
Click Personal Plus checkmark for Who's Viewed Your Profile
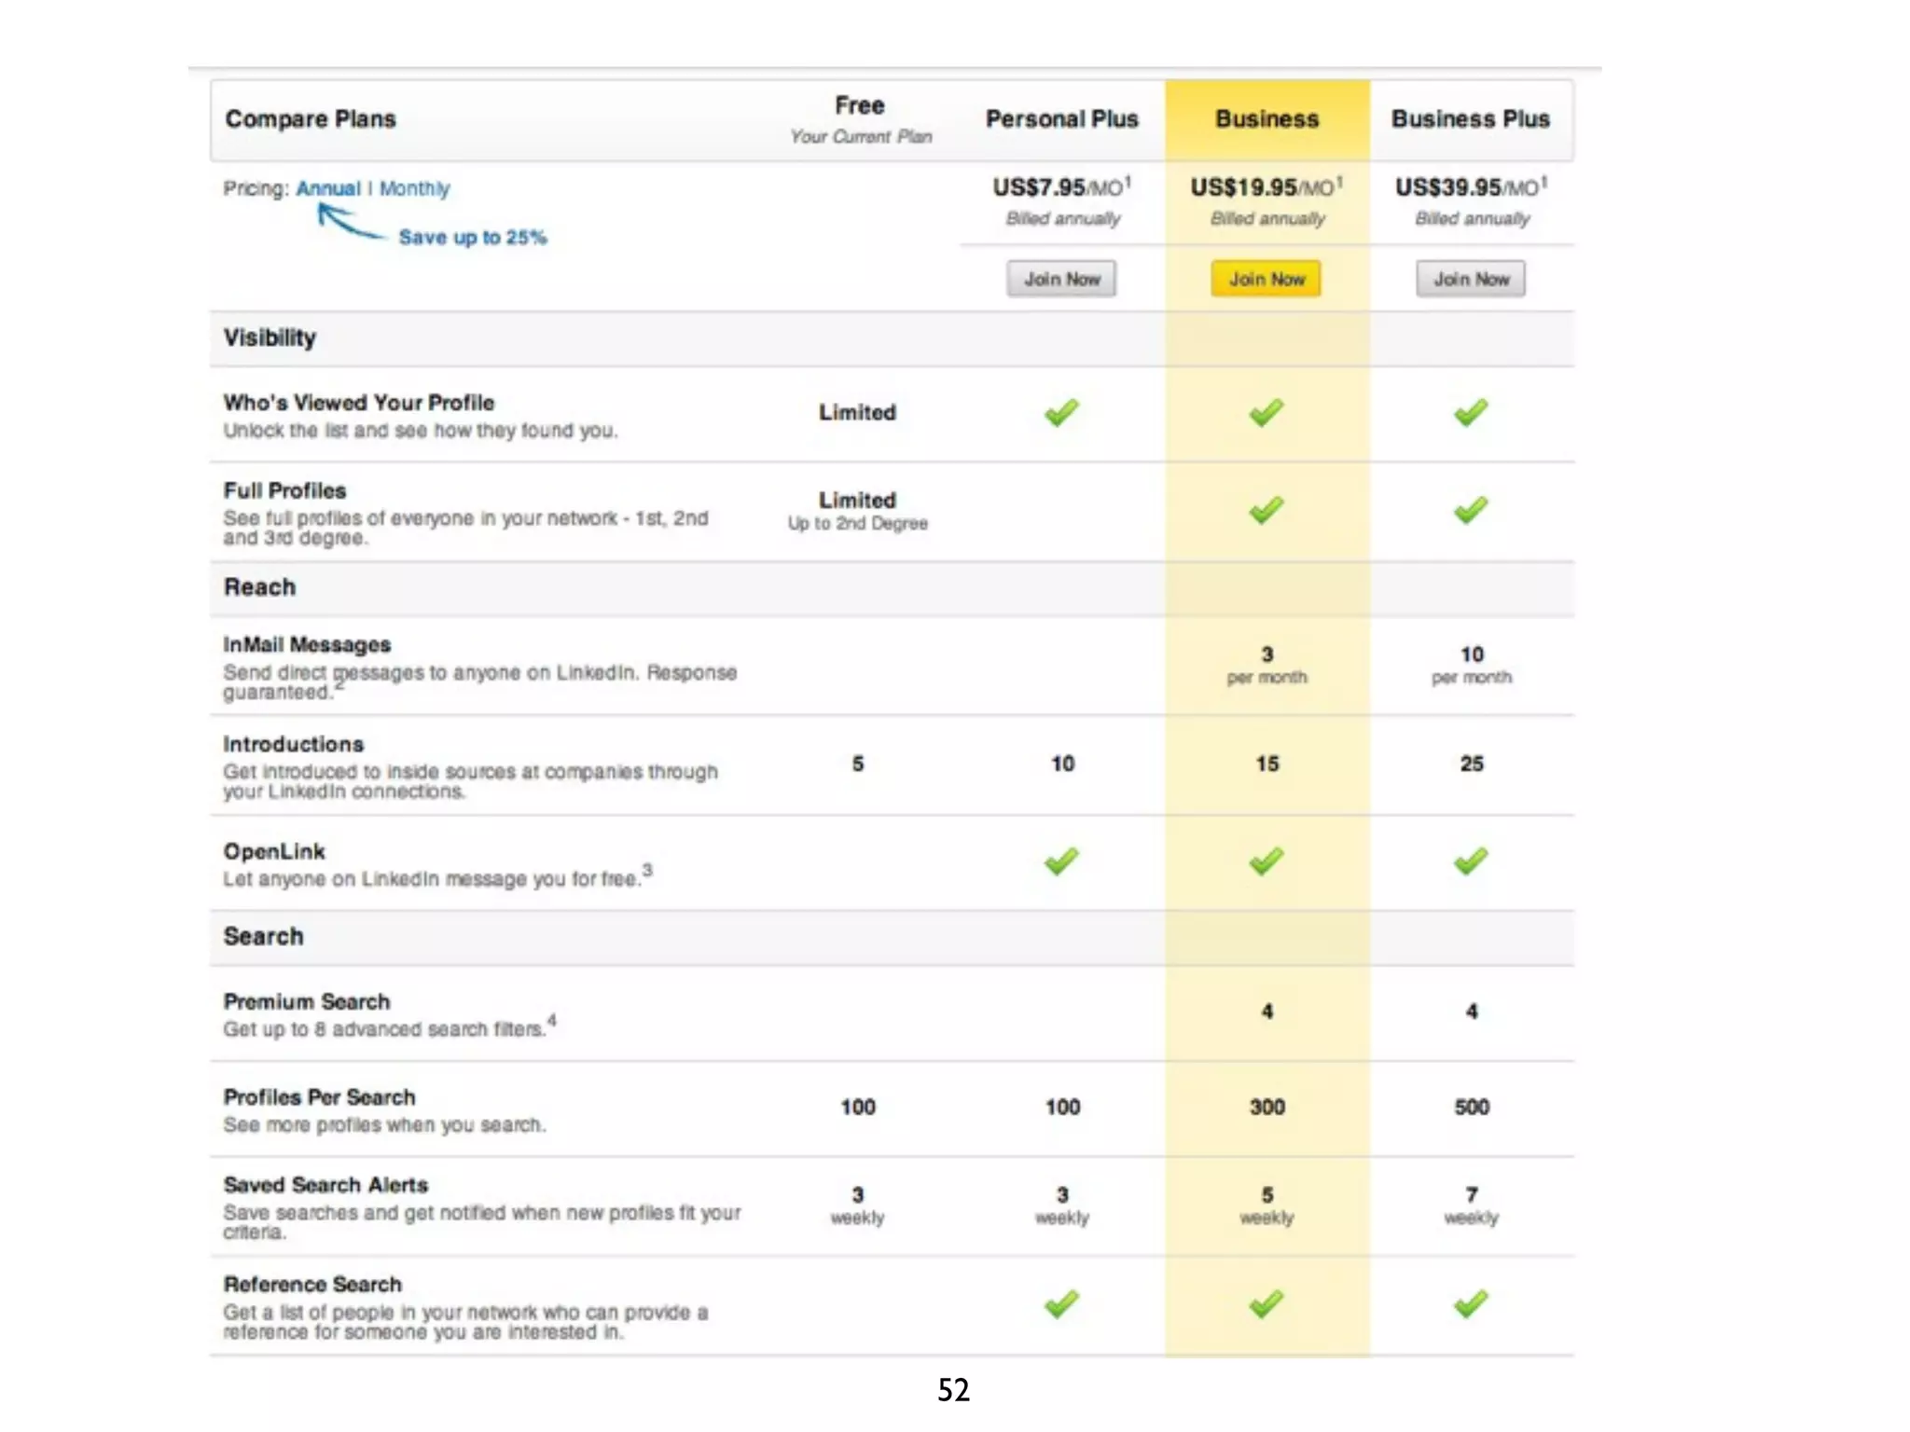(x=1061, y=412)
